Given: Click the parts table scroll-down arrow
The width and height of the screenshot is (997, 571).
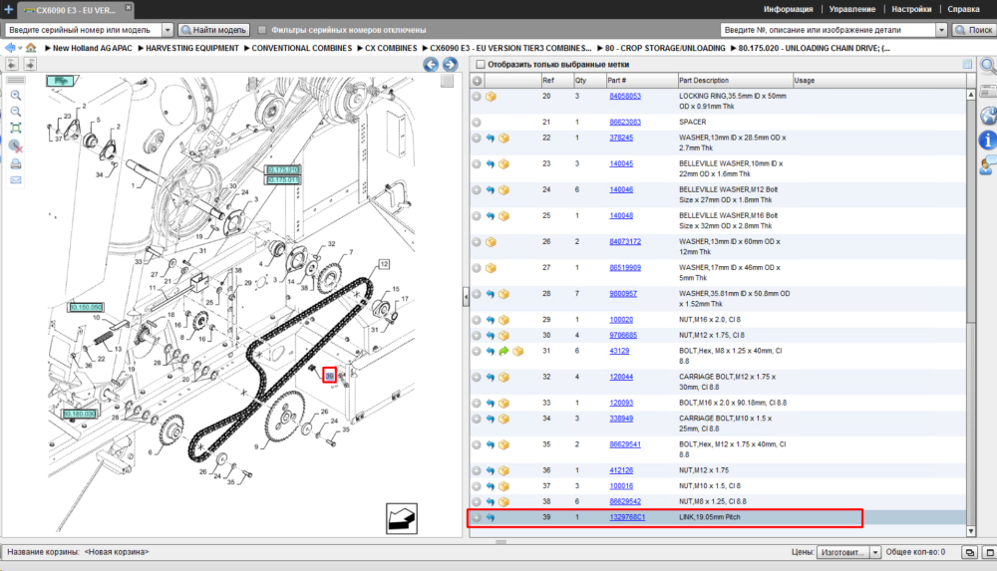Looking at the screenshot, I should [x=971, y=531].
